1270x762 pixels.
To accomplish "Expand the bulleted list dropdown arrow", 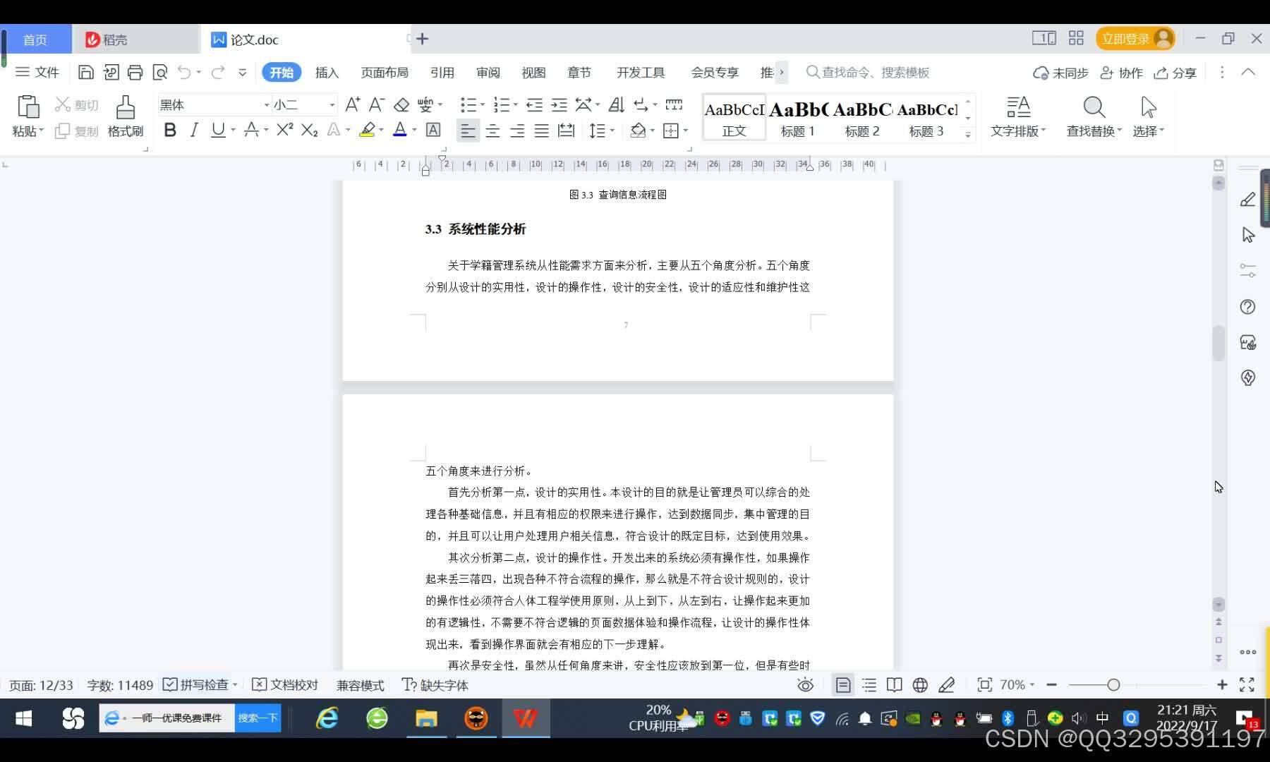I will pyautogui.click(x=483, y=105).
